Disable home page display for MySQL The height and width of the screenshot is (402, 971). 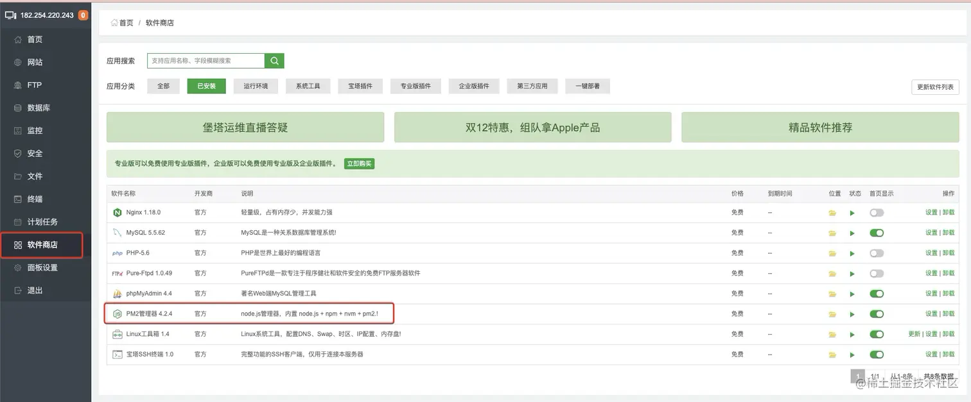coord(877,233)
